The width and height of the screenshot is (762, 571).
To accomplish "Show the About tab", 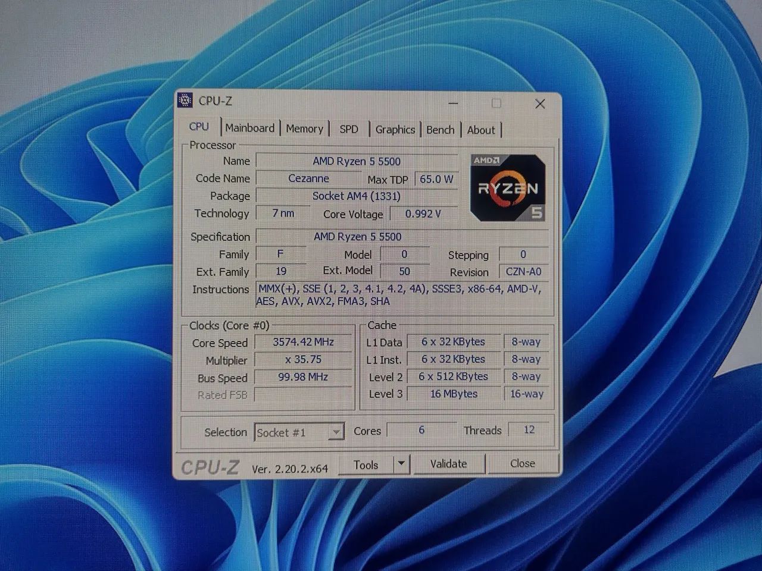I will pos(481,130).
